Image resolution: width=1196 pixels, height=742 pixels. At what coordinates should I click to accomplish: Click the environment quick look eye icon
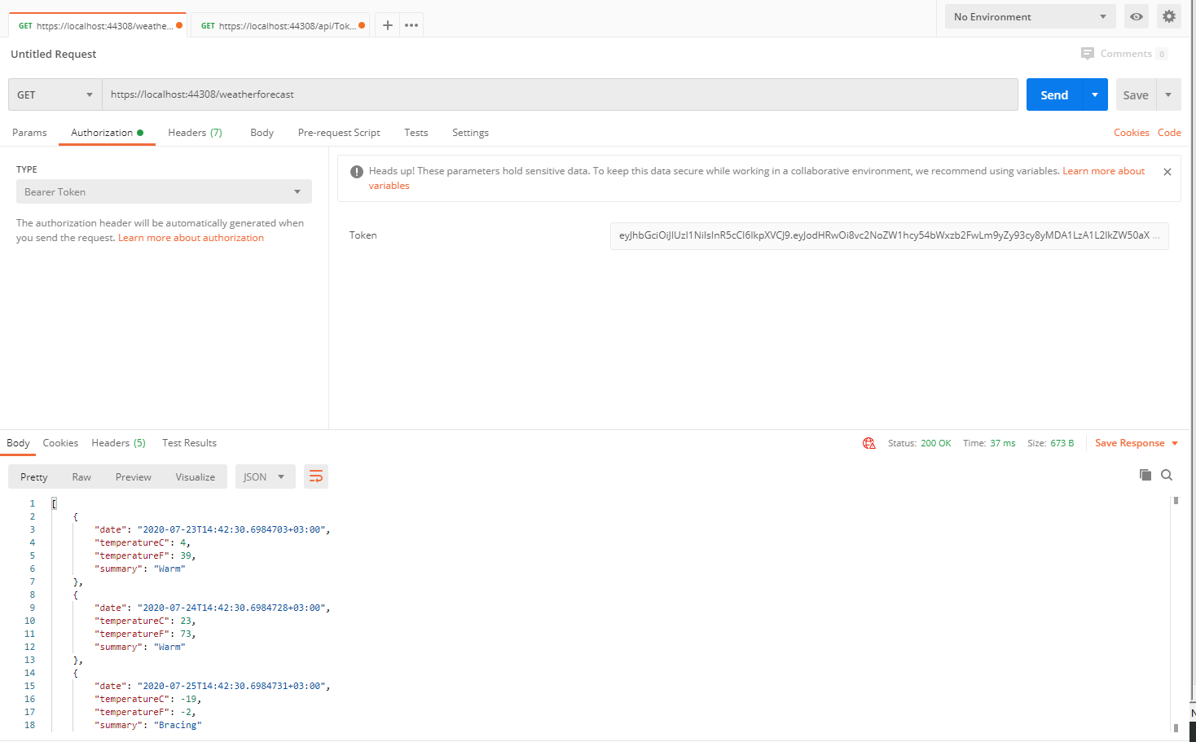tap(1137, 16)
